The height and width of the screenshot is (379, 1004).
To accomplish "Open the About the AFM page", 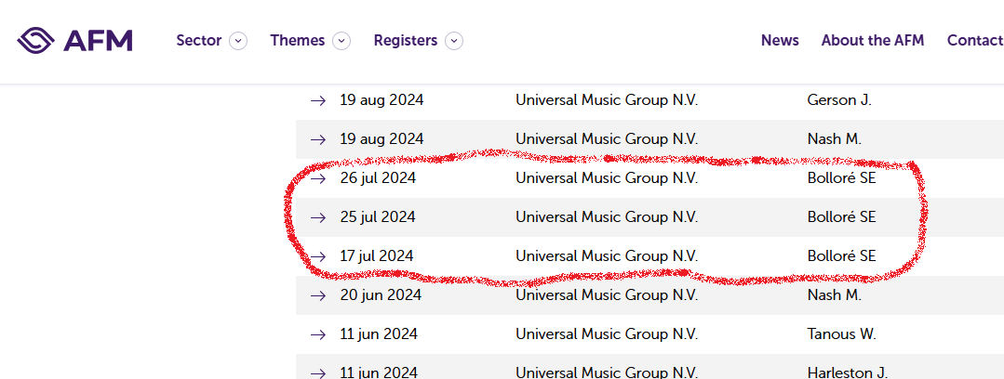I will (873, 40).
